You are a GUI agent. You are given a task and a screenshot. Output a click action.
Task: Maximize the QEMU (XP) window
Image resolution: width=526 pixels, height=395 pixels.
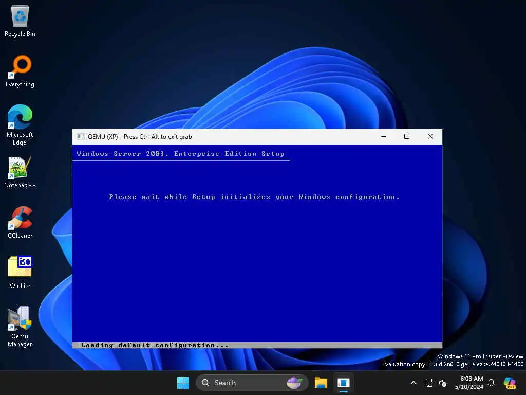[407, 136]
